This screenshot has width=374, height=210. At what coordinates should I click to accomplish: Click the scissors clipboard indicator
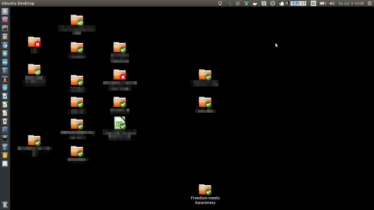pyautogui.click(x=246, y=3)
